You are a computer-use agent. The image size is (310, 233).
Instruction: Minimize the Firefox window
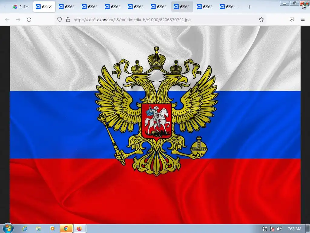point(285,3)
